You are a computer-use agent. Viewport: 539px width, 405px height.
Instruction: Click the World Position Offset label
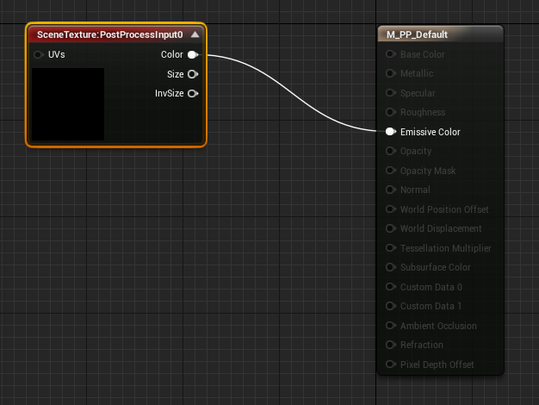coord(444,209)
